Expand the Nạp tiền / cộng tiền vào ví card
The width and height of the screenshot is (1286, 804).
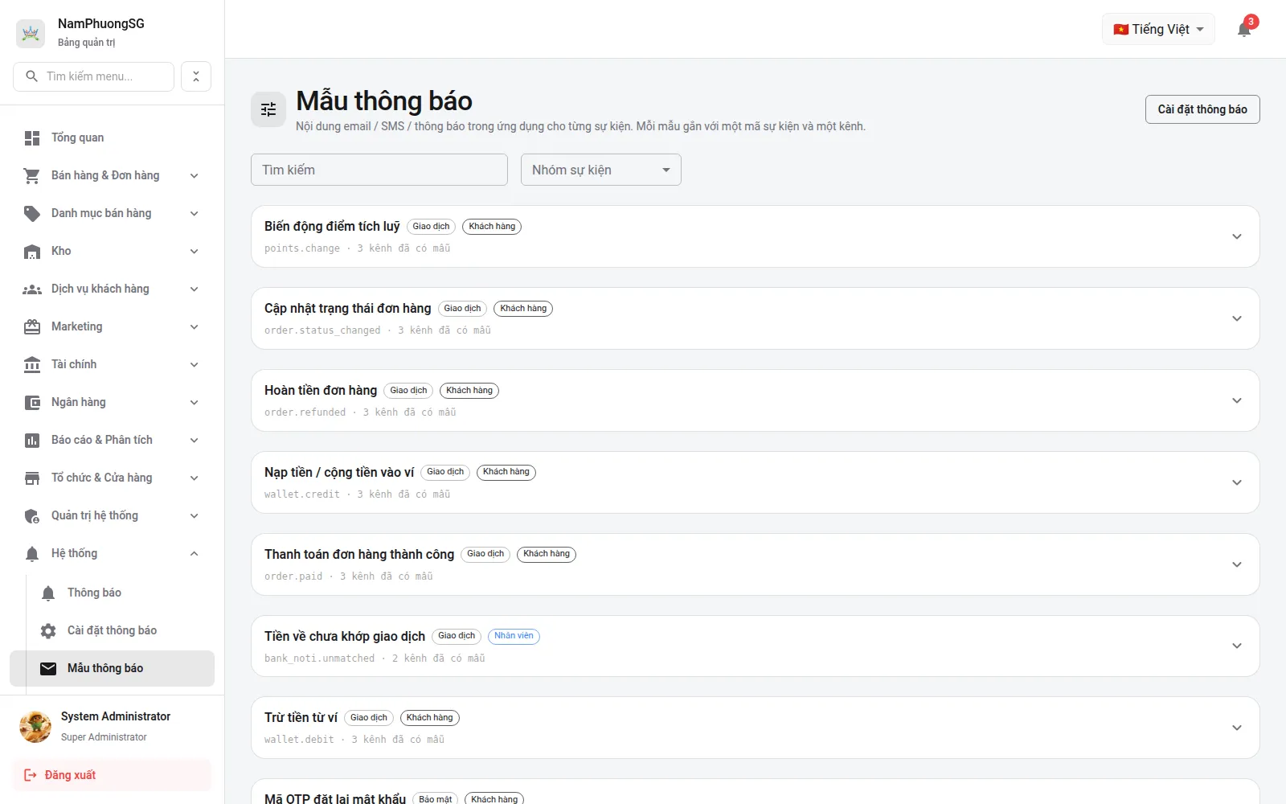click(x=1237, y=482)
